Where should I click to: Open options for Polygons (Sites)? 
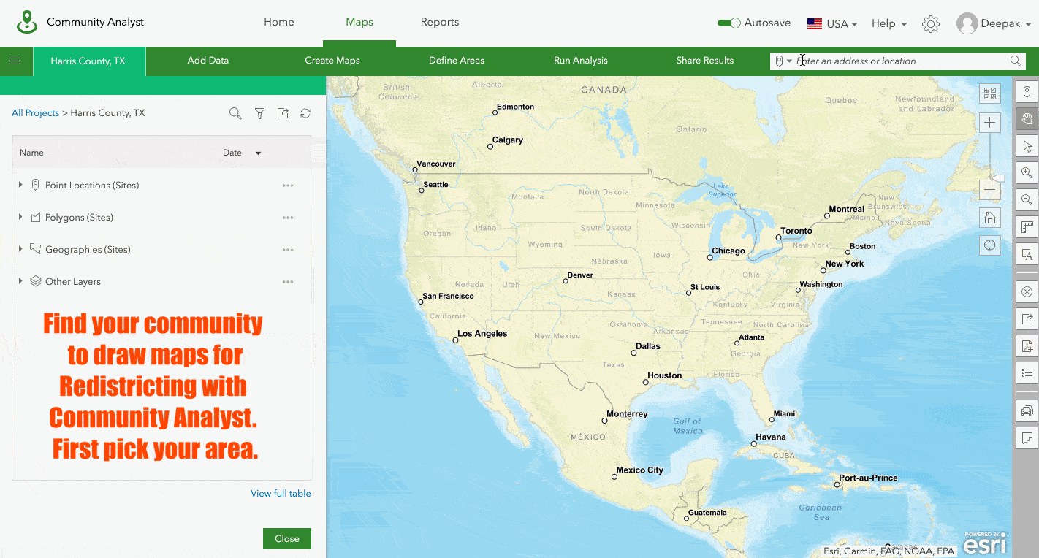point(288,218)
